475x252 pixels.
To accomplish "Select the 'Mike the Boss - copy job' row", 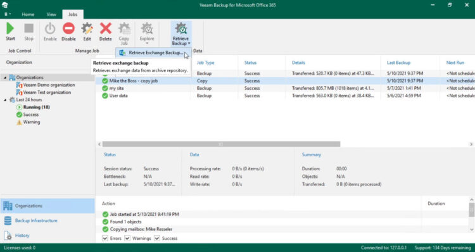I will point(285,81).
